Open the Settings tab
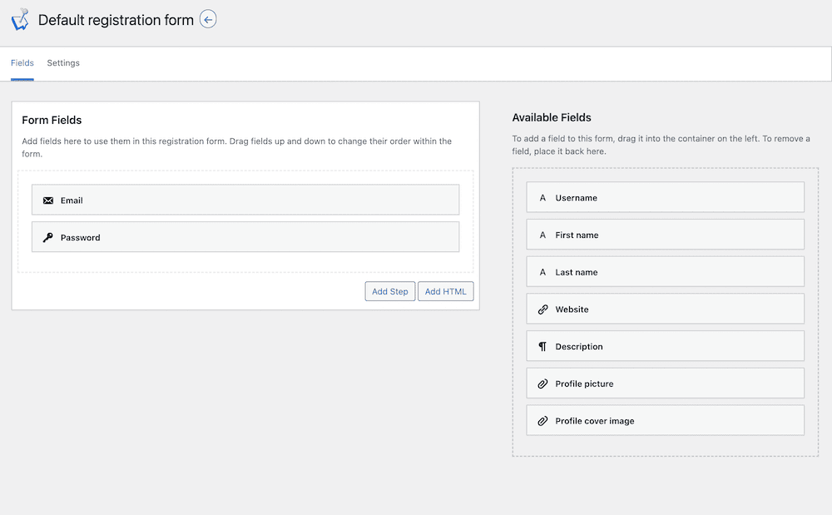 (63, 62)
